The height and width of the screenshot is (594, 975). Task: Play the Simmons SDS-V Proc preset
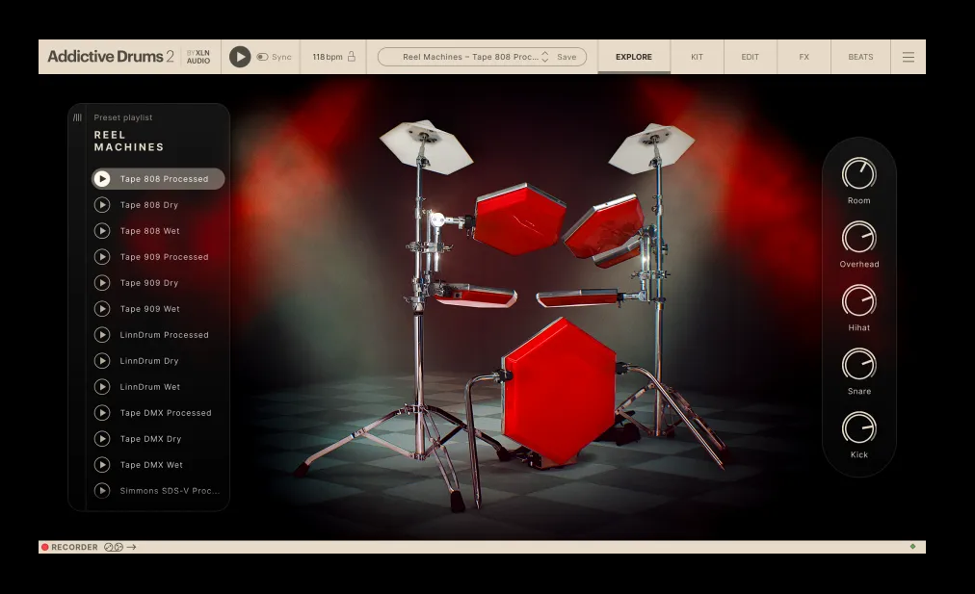point(102,491)
